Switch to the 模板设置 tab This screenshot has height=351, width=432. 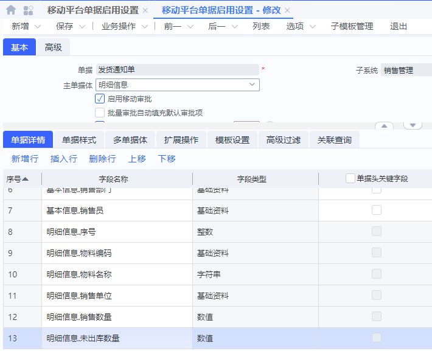coord(232,140)
